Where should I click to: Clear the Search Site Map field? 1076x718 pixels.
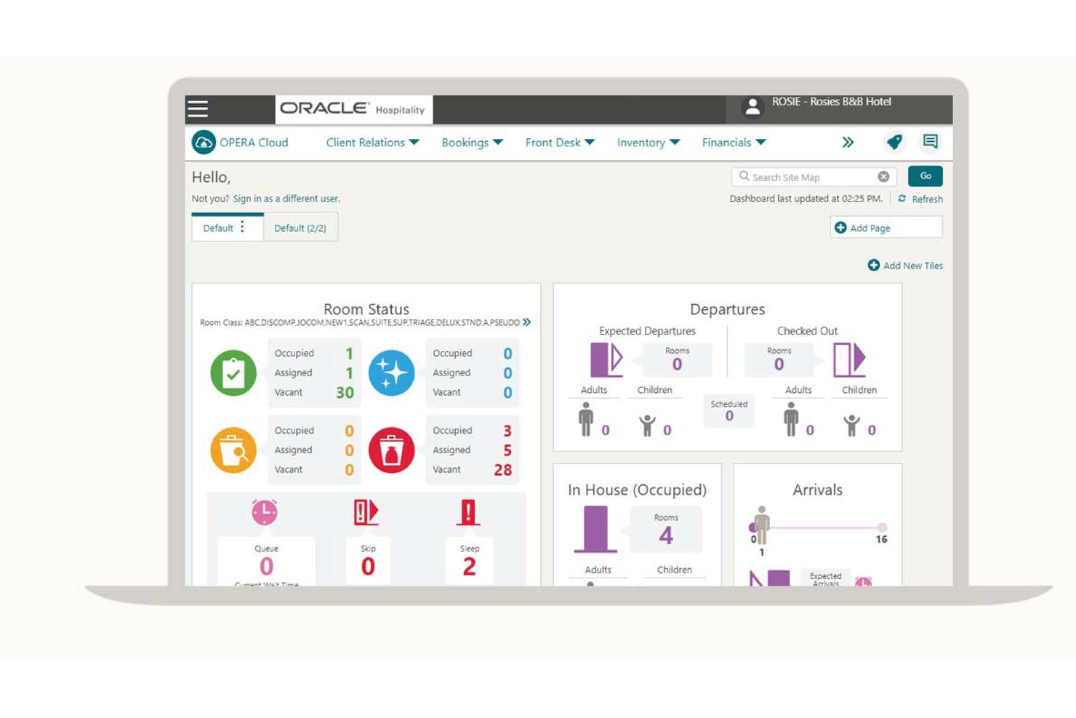point(883,177)
